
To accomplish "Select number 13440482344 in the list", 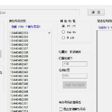I will point(19,76).
